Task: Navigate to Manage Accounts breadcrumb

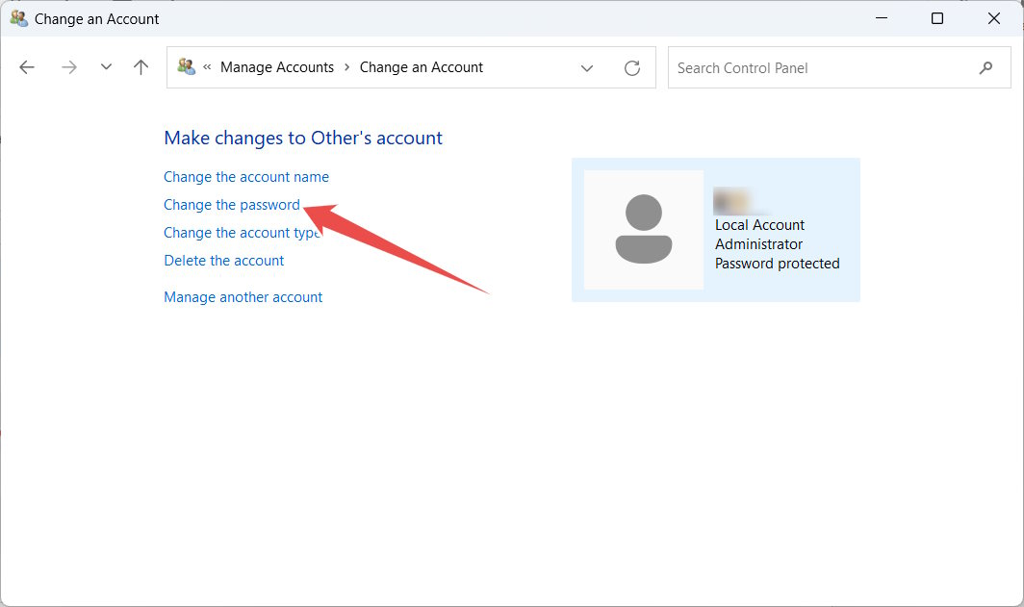Action: pyautogui.click(x=277, y=67)
